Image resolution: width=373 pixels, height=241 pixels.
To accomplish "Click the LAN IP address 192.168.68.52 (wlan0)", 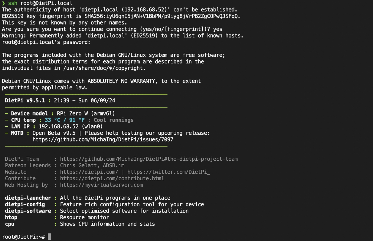I will coord(70,127).
